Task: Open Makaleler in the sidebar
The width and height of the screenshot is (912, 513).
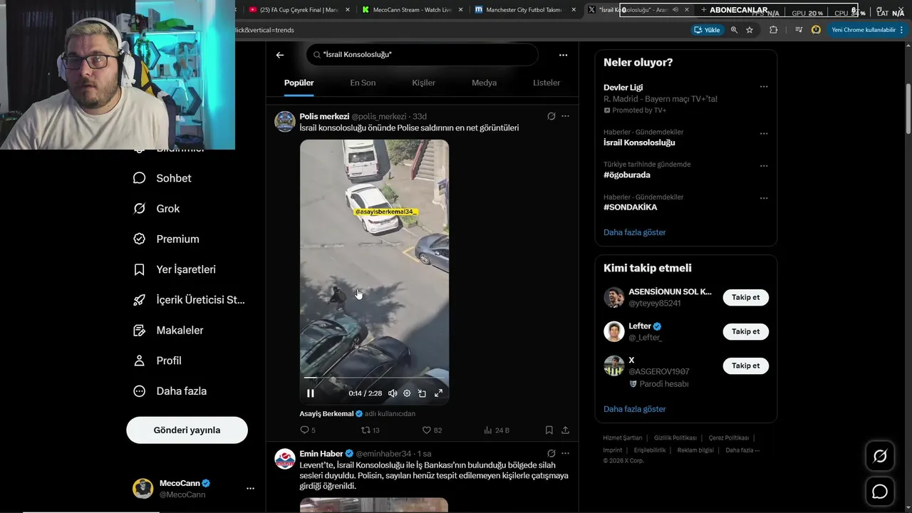Action: point(169,331)
